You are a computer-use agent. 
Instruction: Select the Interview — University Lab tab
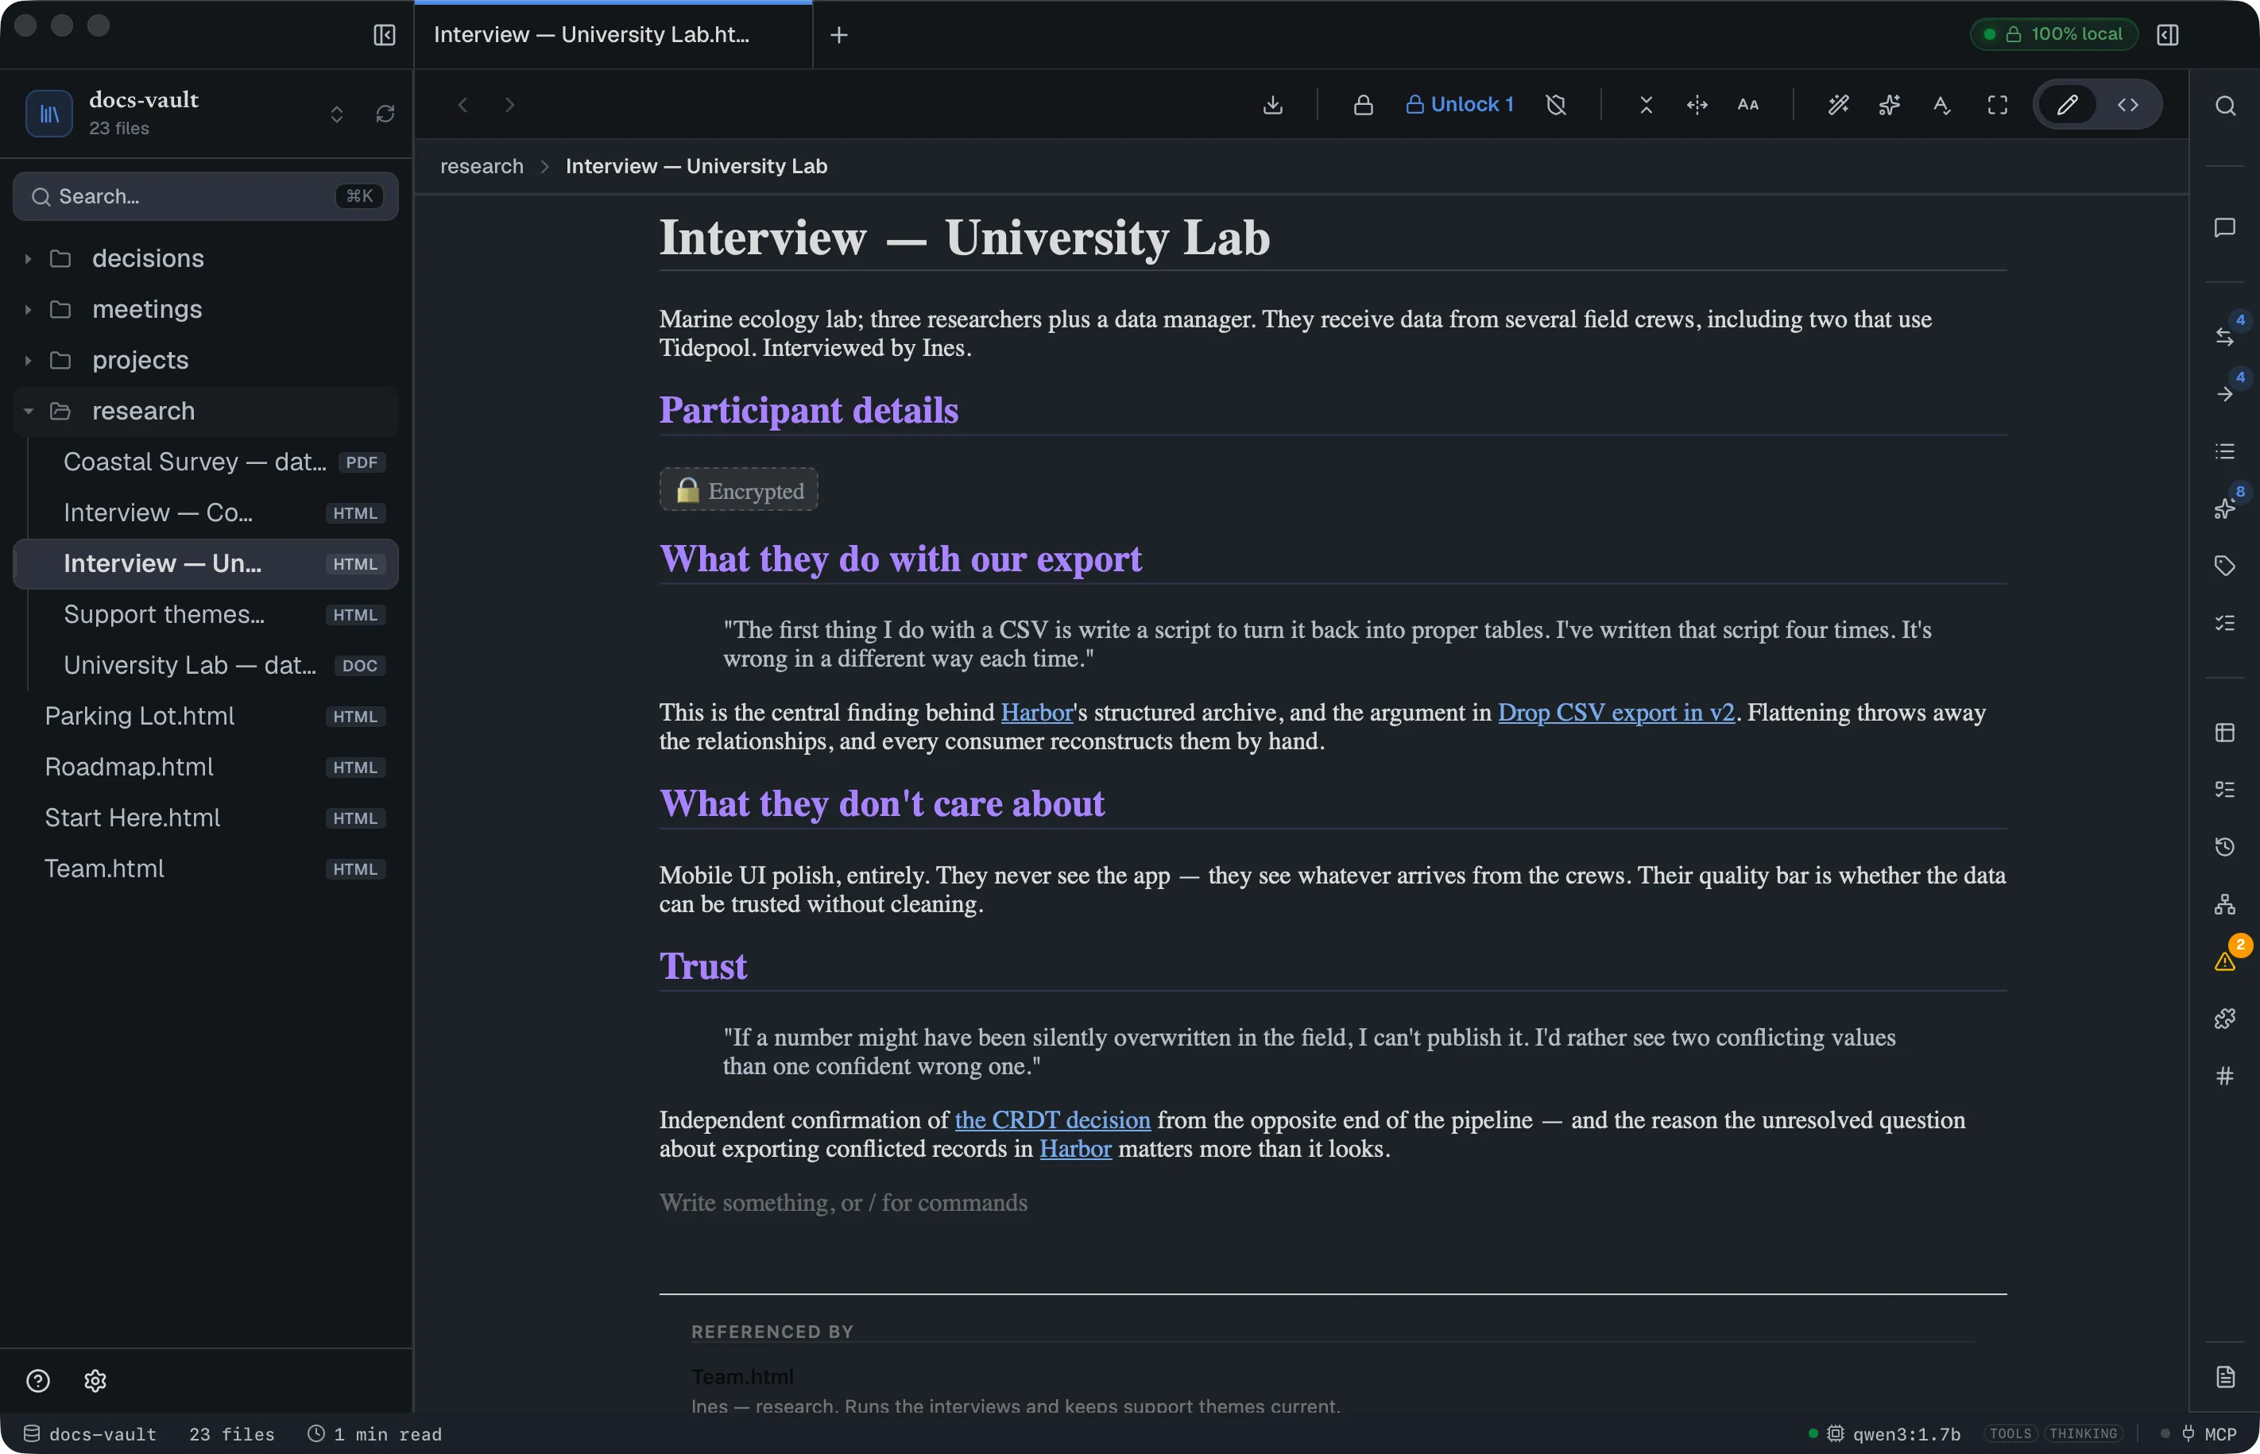[x=613, y=35]
